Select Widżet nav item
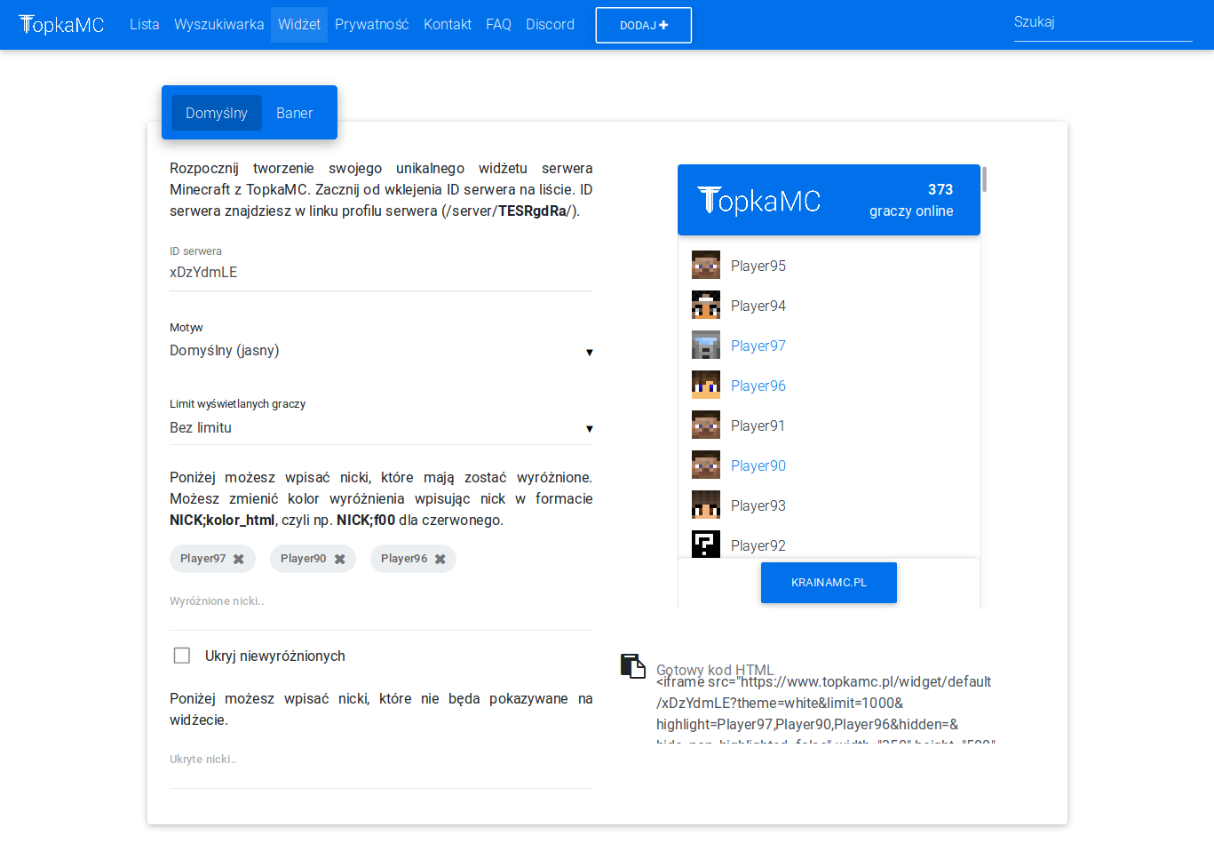This screenshot has height=867, width=1214. coord(299,25)
